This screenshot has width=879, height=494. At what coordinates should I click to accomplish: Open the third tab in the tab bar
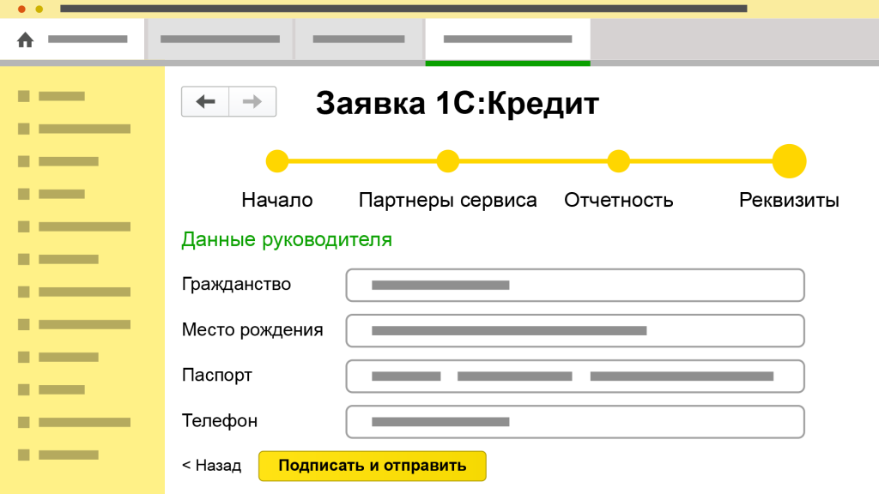[359, 39]
